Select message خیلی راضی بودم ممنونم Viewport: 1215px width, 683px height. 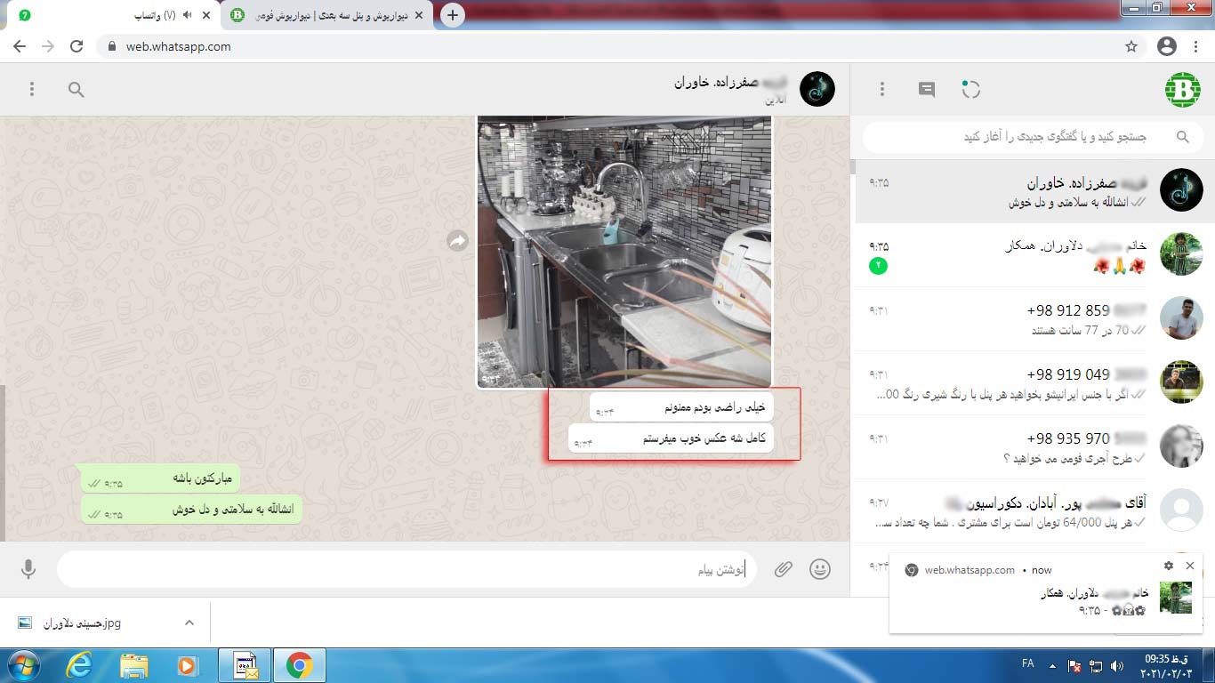[681, 407]
